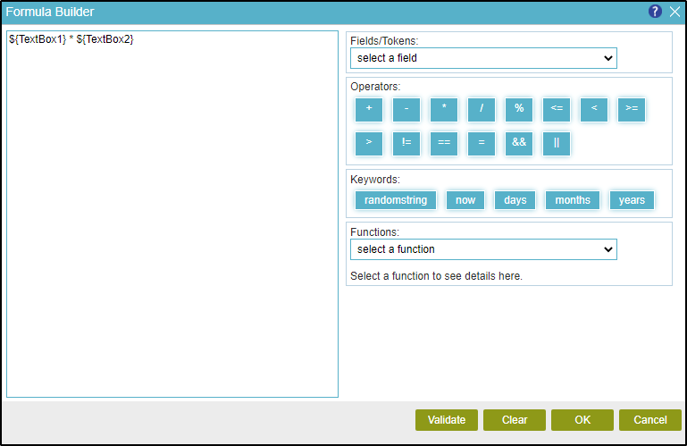
Task: Add the now keyword
Action: (x=465, y=200)
